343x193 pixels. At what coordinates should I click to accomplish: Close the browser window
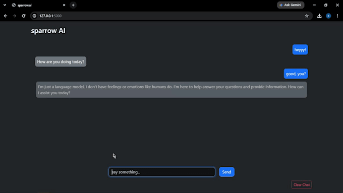point(337,5)
